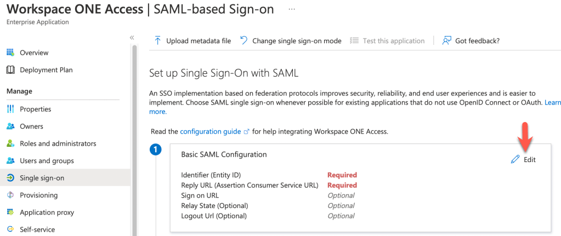
Task: Click the Overview grid icon
Action: tap(10, 53)
